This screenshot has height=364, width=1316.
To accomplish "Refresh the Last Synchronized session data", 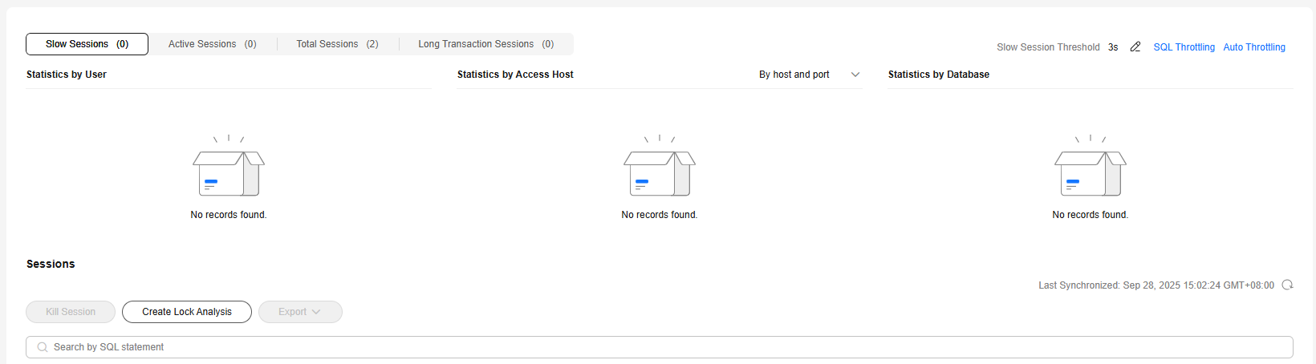I will pos(1287,285).
